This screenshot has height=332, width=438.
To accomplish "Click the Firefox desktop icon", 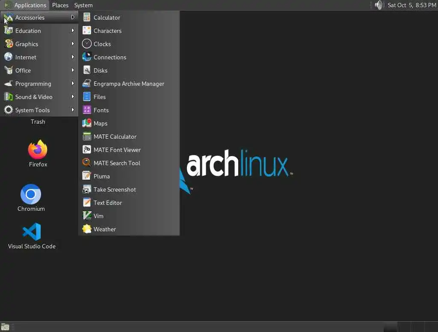I will tap(38, 149).
